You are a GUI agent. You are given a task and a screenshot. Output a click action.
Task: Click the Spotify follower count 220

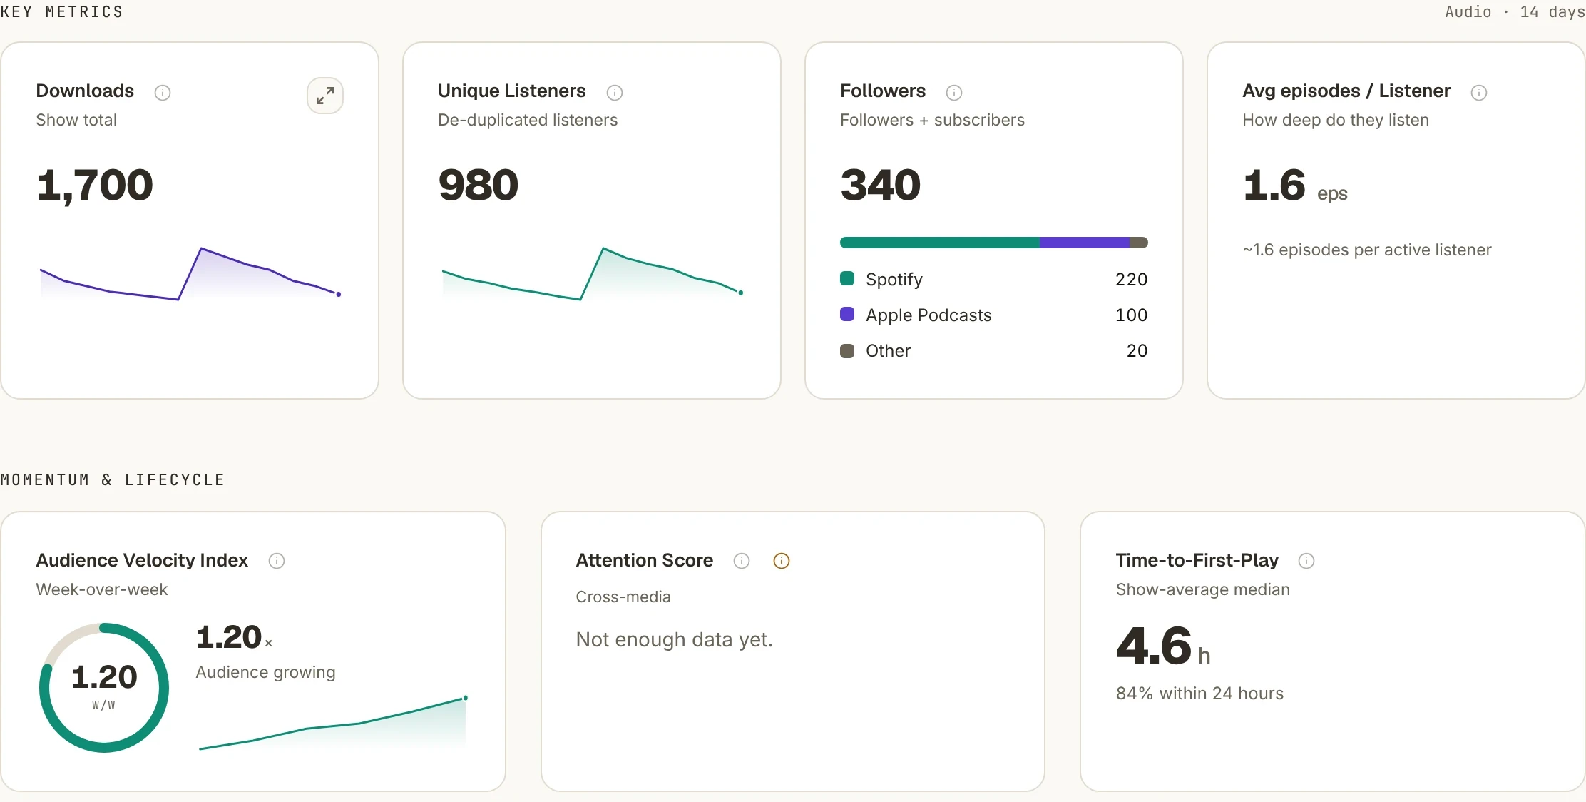click(1132, 279)
